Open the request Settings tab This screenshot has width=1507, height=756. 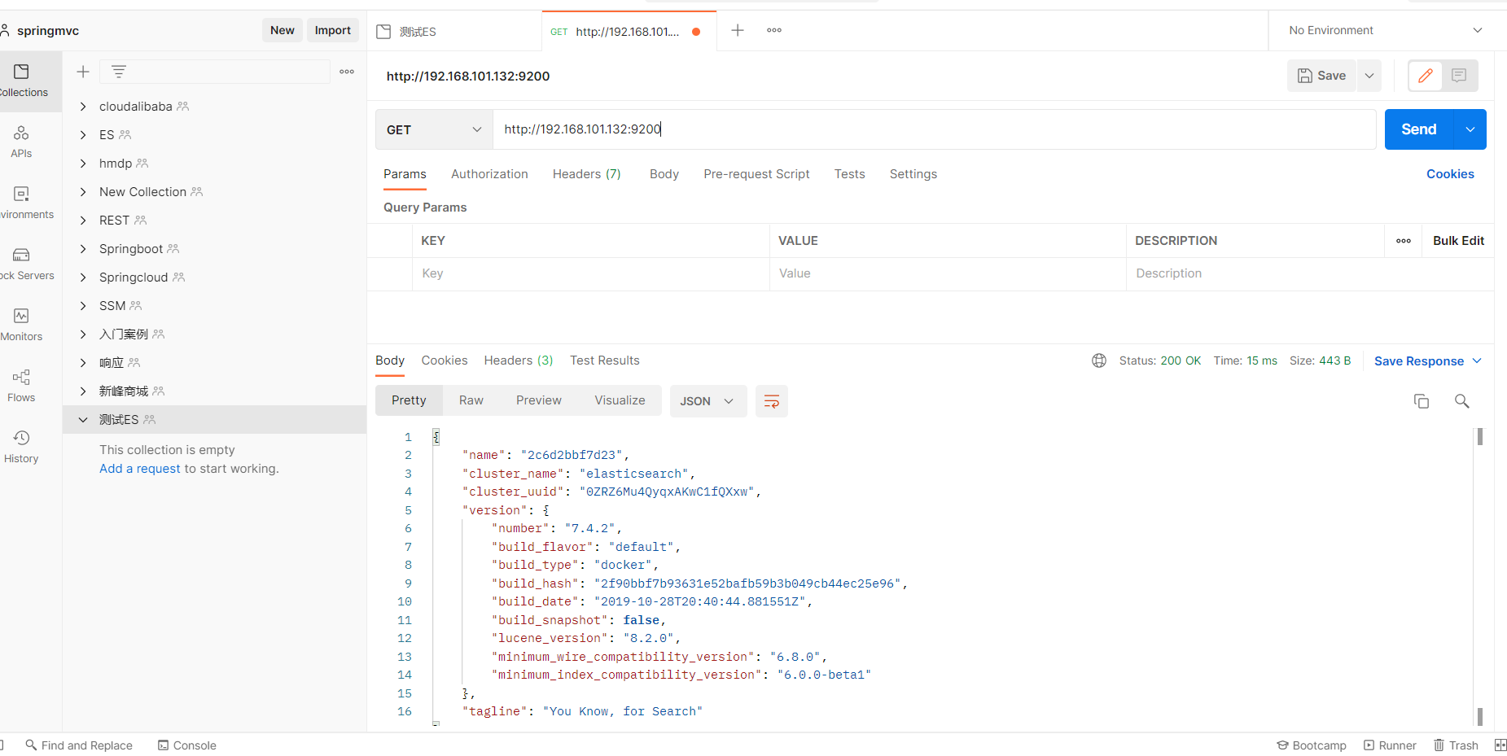(x=913, y=174)
